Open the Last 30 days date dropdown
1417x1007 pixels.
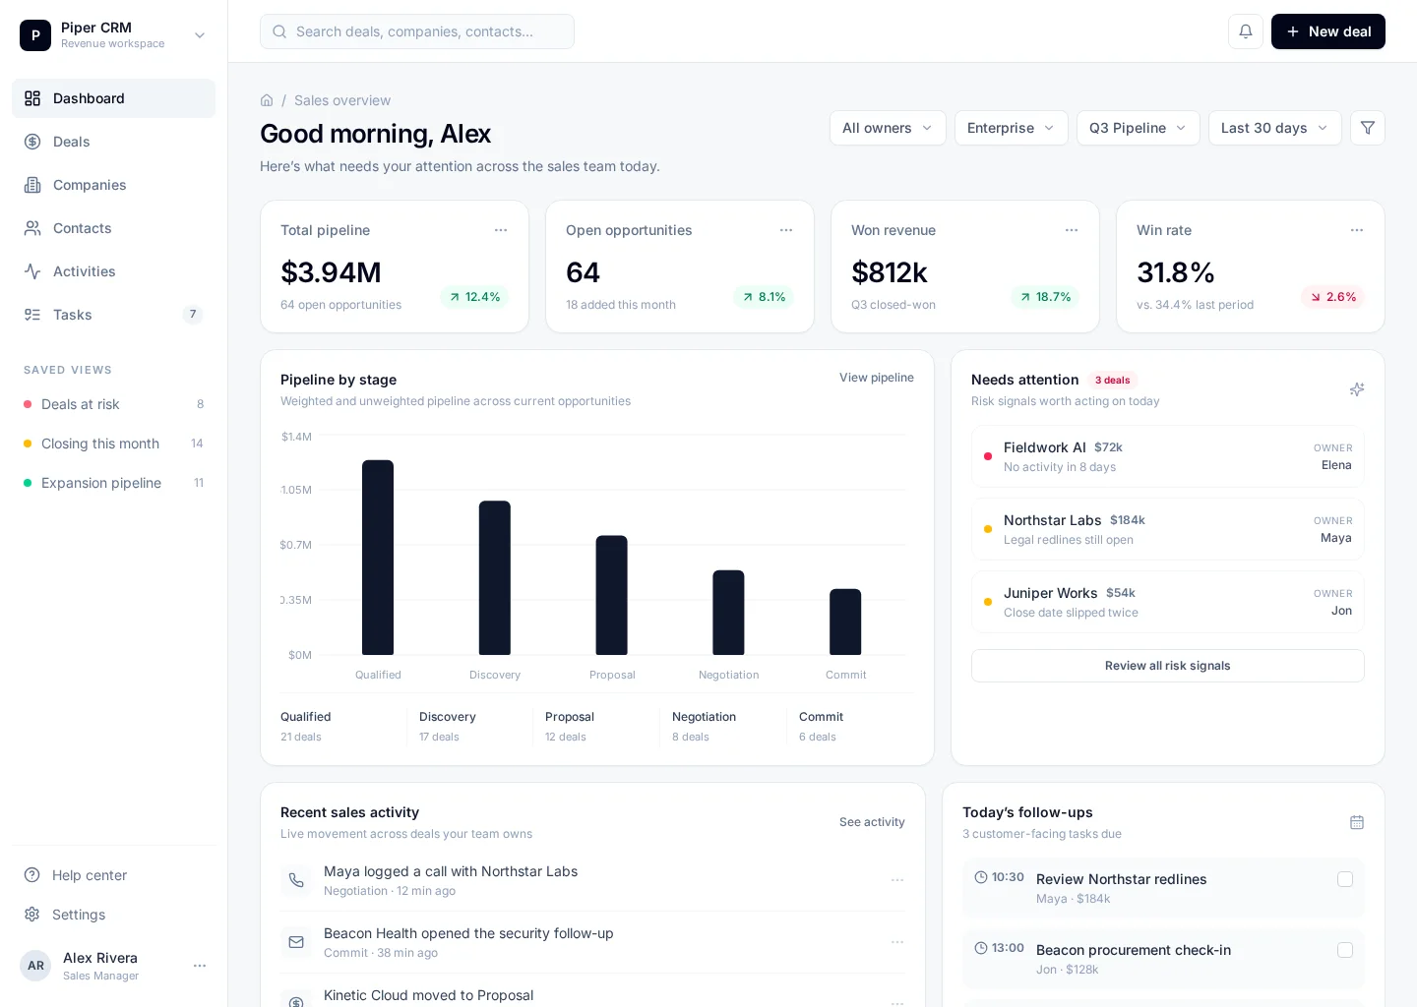(x=1275, y=128)
